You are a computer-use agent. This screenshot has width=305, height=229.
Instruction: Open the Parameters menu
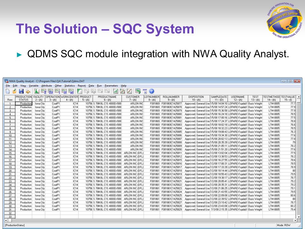coord(111,86)
